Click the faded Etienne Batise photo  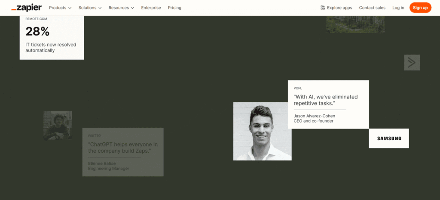58,125
